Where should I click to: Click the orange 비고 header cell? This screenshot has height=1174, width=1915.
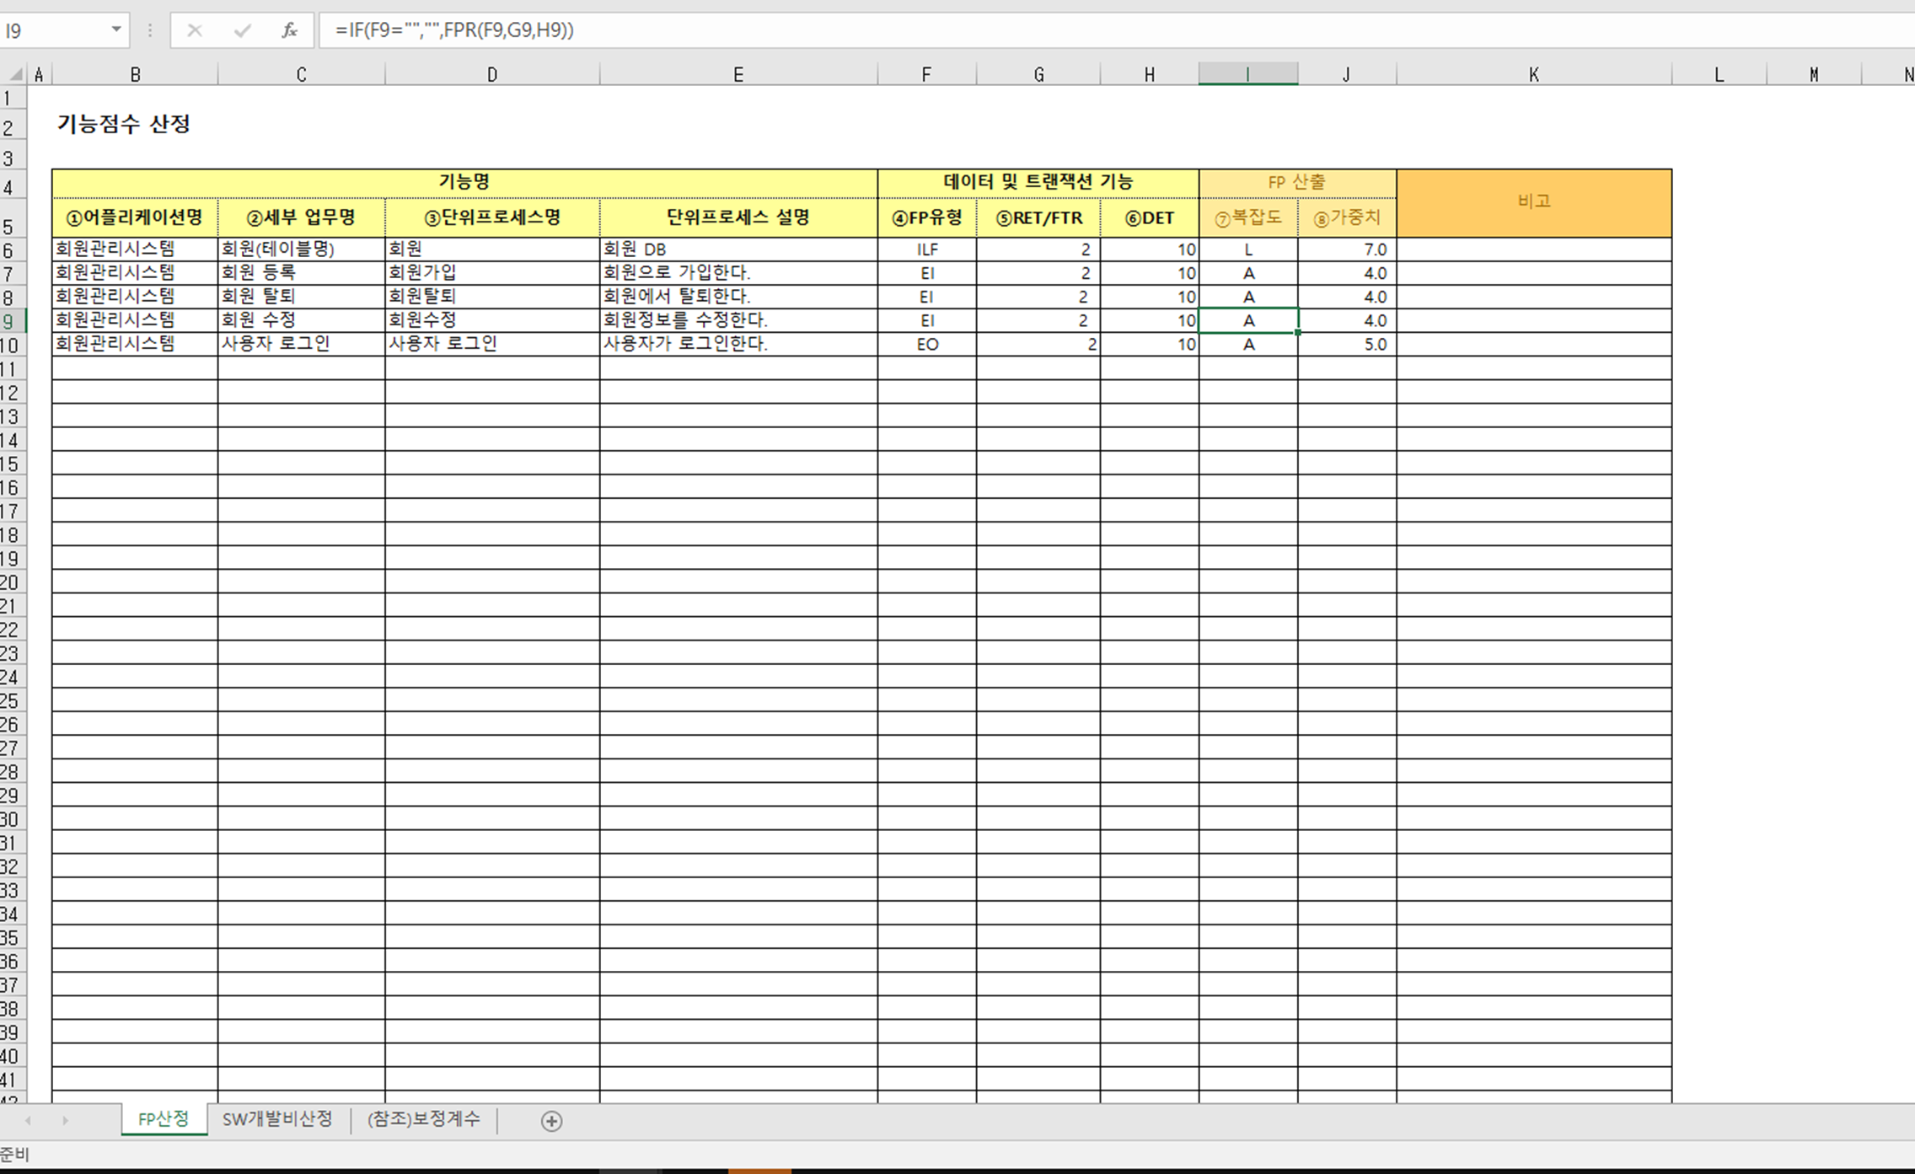[x=1533, y=202]
